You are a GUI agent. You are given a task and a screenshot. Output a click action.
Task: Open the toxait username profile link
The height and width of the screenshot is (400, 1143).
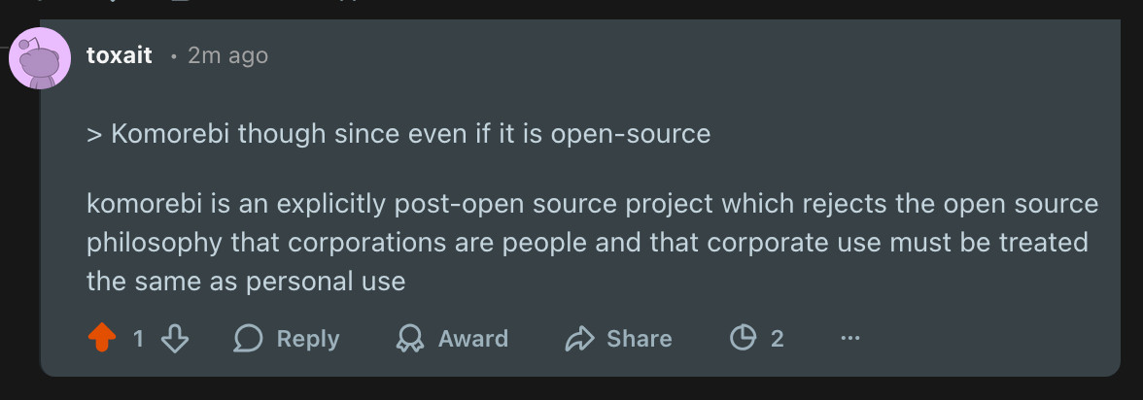(x=120, y=55)
